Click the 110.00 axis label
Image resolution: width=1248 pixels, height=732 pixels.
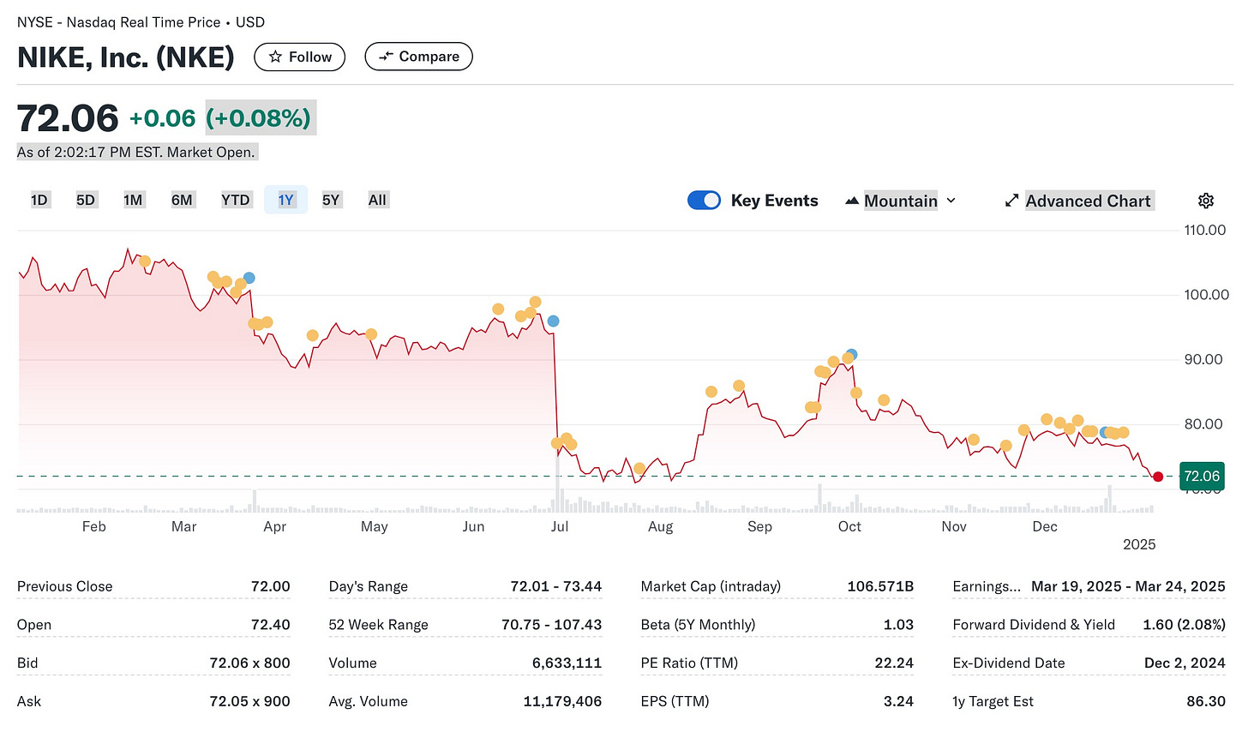pos(1204,230)
